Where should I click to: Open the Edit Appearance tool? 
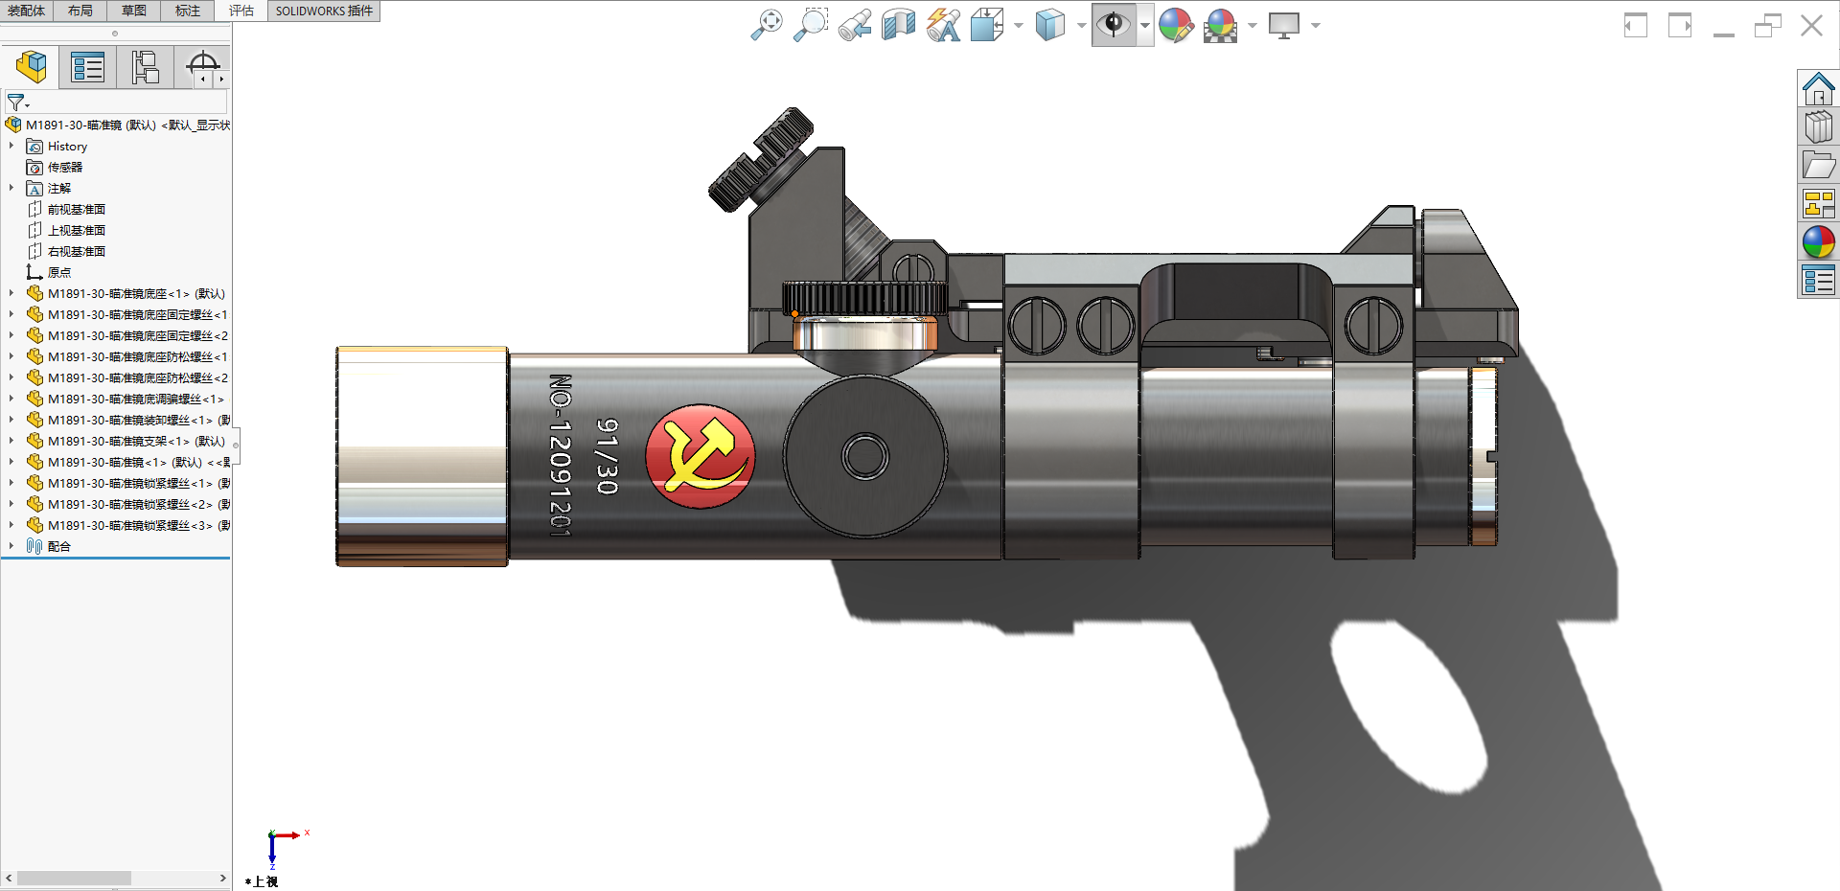1176,25
